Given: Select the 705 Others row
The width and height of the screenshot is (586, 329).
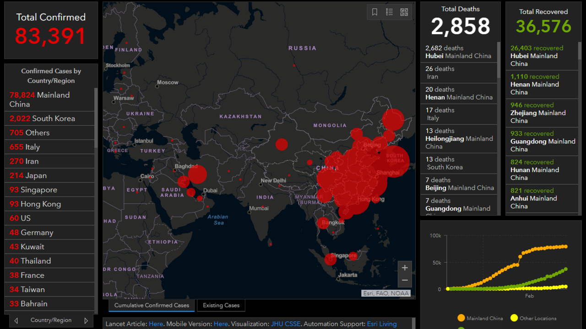Looking at the screenshot, I should [49, 133].
